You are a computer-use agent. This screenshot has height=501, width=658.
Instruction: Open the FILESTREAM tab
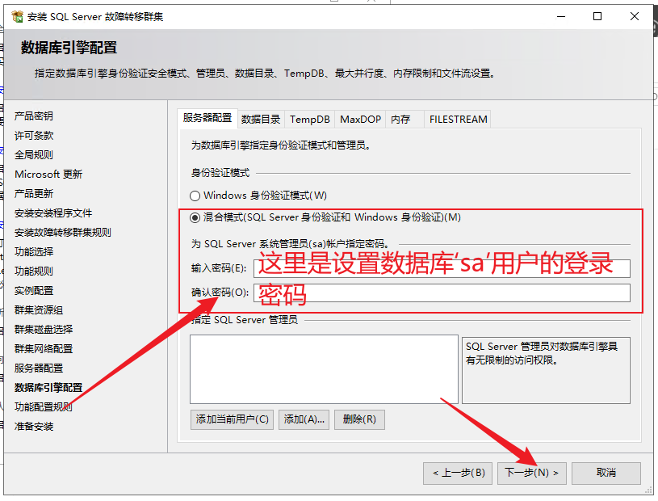(x=459, y=120)
